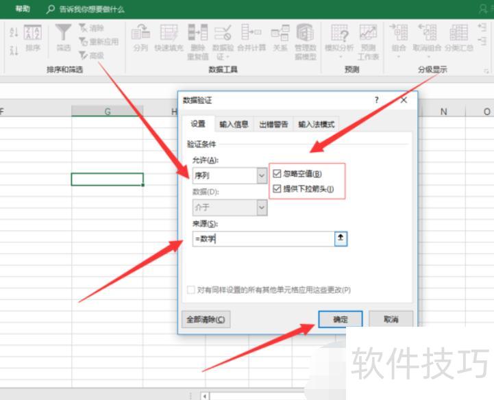Click the horizontal scrollbar left arrow
The height and width of the screenshot is (400, 494).
(205, 396)
